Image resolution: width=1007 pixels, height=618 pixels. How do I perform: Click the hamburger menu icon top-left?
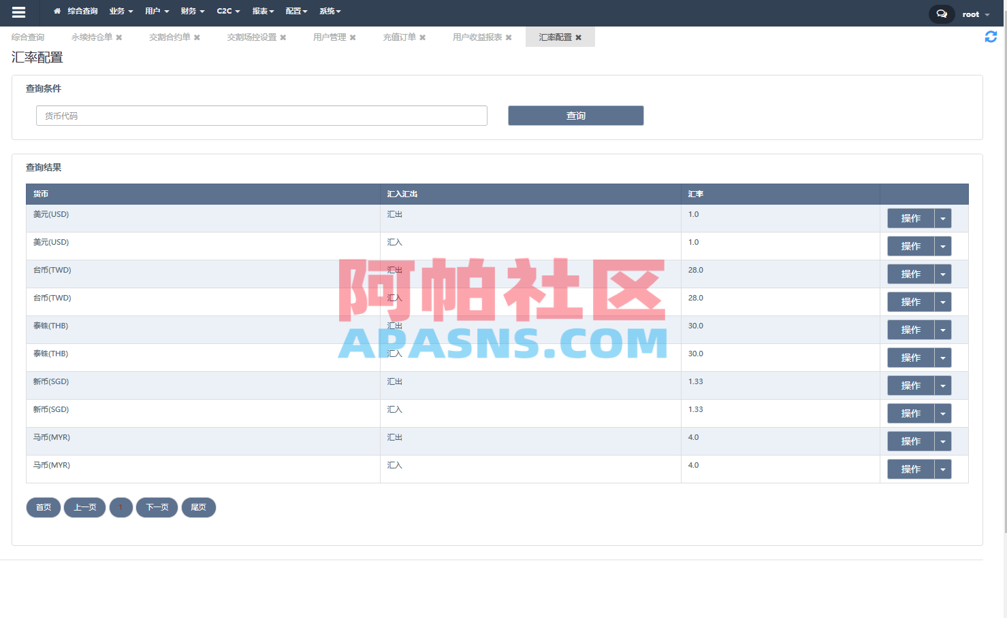pos(18,12)
